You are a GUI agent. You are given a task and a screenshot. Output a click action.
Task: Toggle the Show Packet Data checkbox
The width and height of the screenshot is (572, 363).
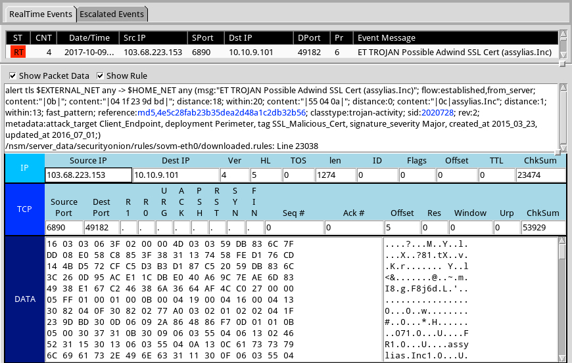(12, 75)
